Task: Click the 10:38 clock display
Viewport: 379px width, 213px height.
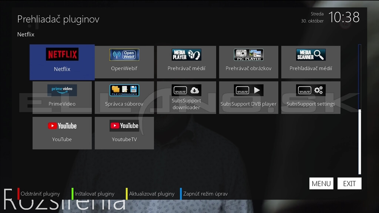Action: point(344,17)
